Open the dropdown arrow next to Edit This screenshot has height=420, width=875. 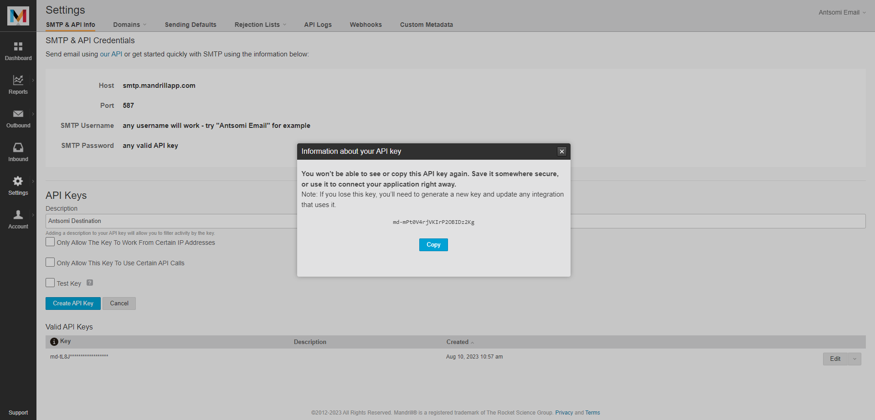point(854,359)
